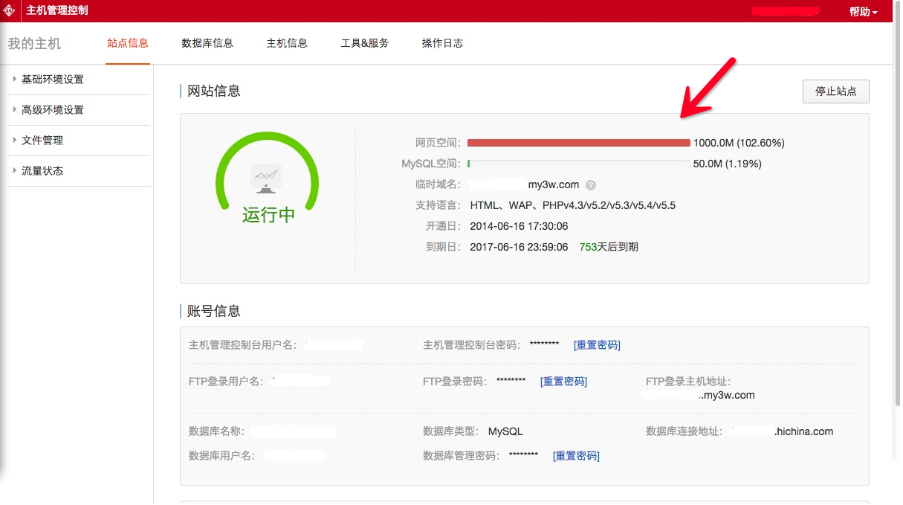Reset the host control panel password
The height and width of the screenshot is (505, 903).
pyautogui.click(x=597, y=345)
